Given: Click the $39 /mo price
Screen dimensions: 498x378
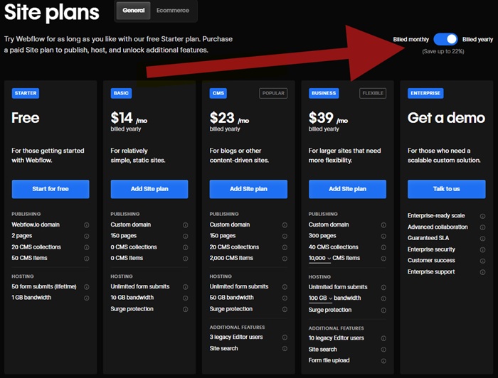Looking at the screenshot, I should [x=329, y=118].
